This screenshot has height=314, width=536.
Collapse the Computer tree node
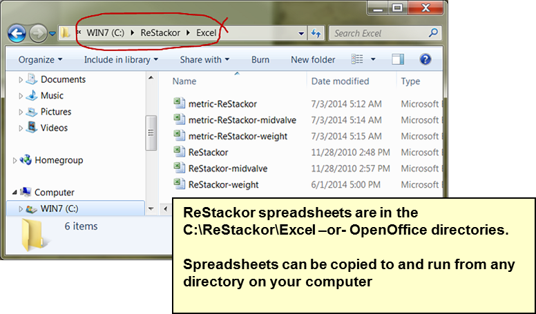(15, 193)
